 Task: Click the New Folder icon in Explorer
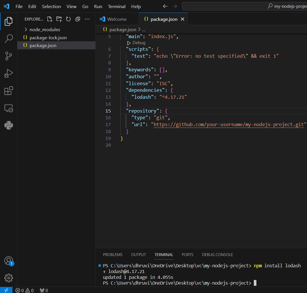pos(59,19)
